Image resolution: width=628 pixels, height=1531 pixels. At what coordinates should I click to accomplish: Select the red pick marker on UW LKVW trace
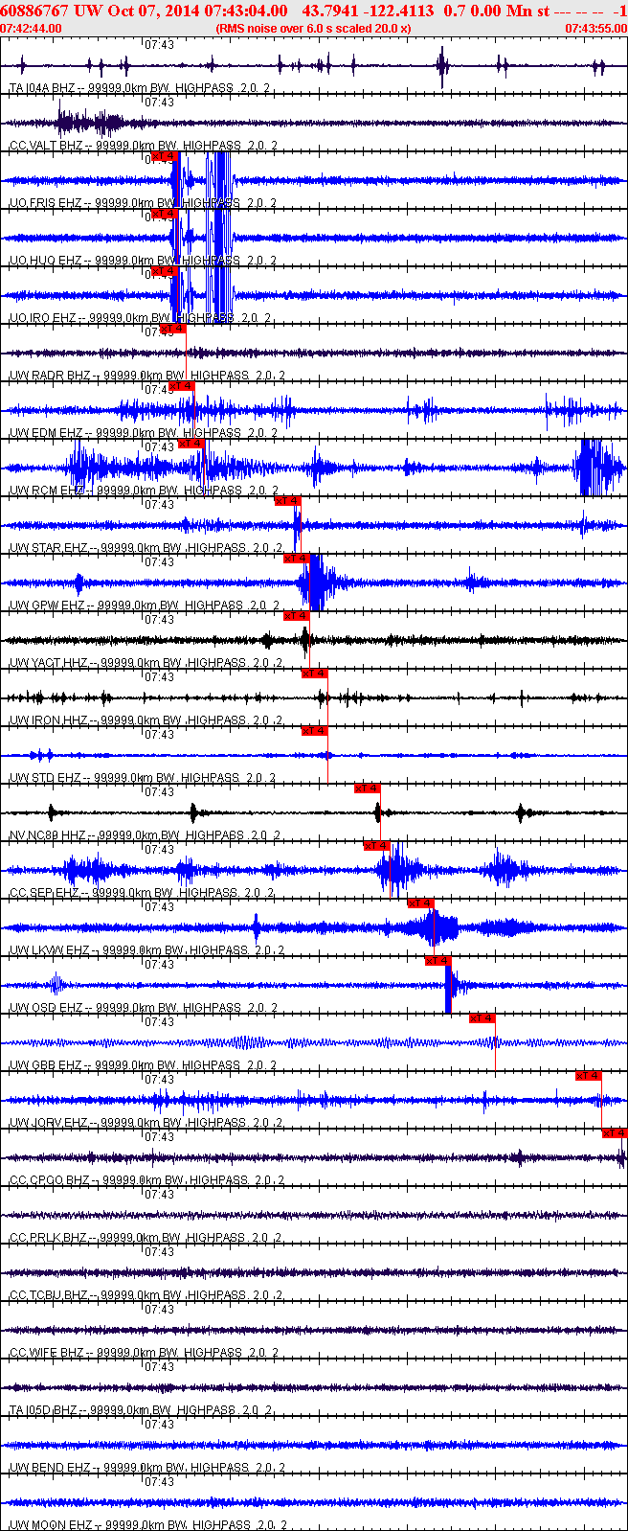[420, 903]
